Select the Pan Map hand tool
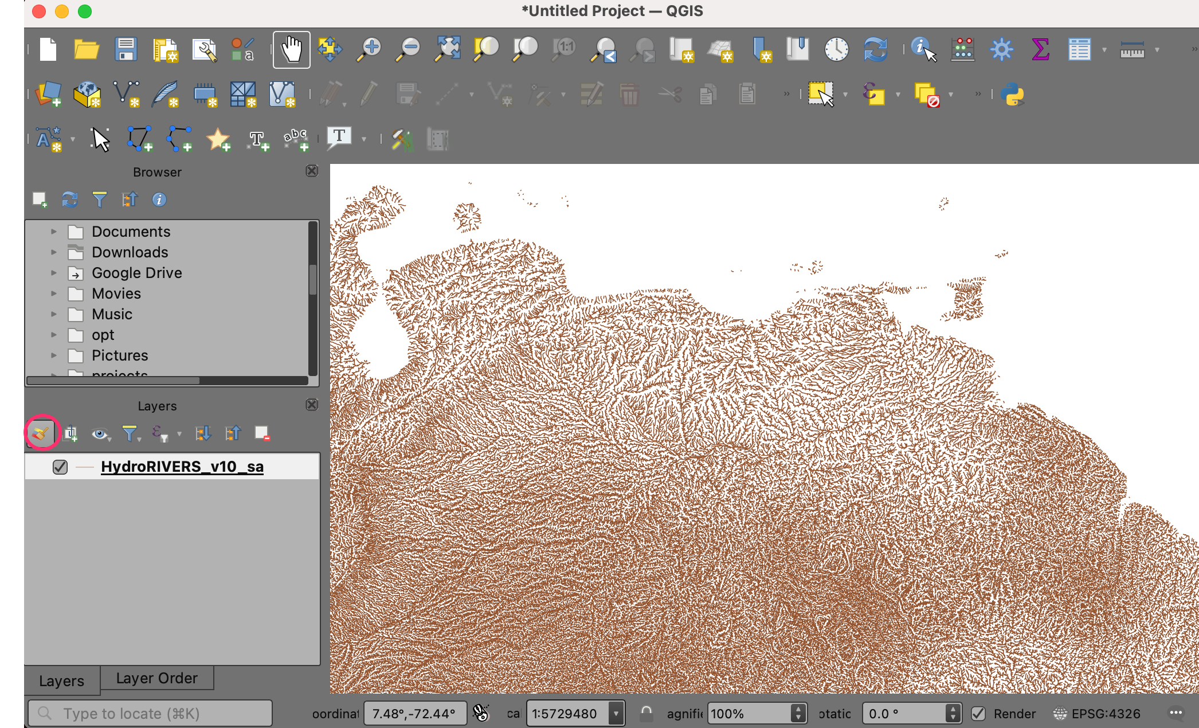The image size is (1199, 728). [x=291, y=49]
